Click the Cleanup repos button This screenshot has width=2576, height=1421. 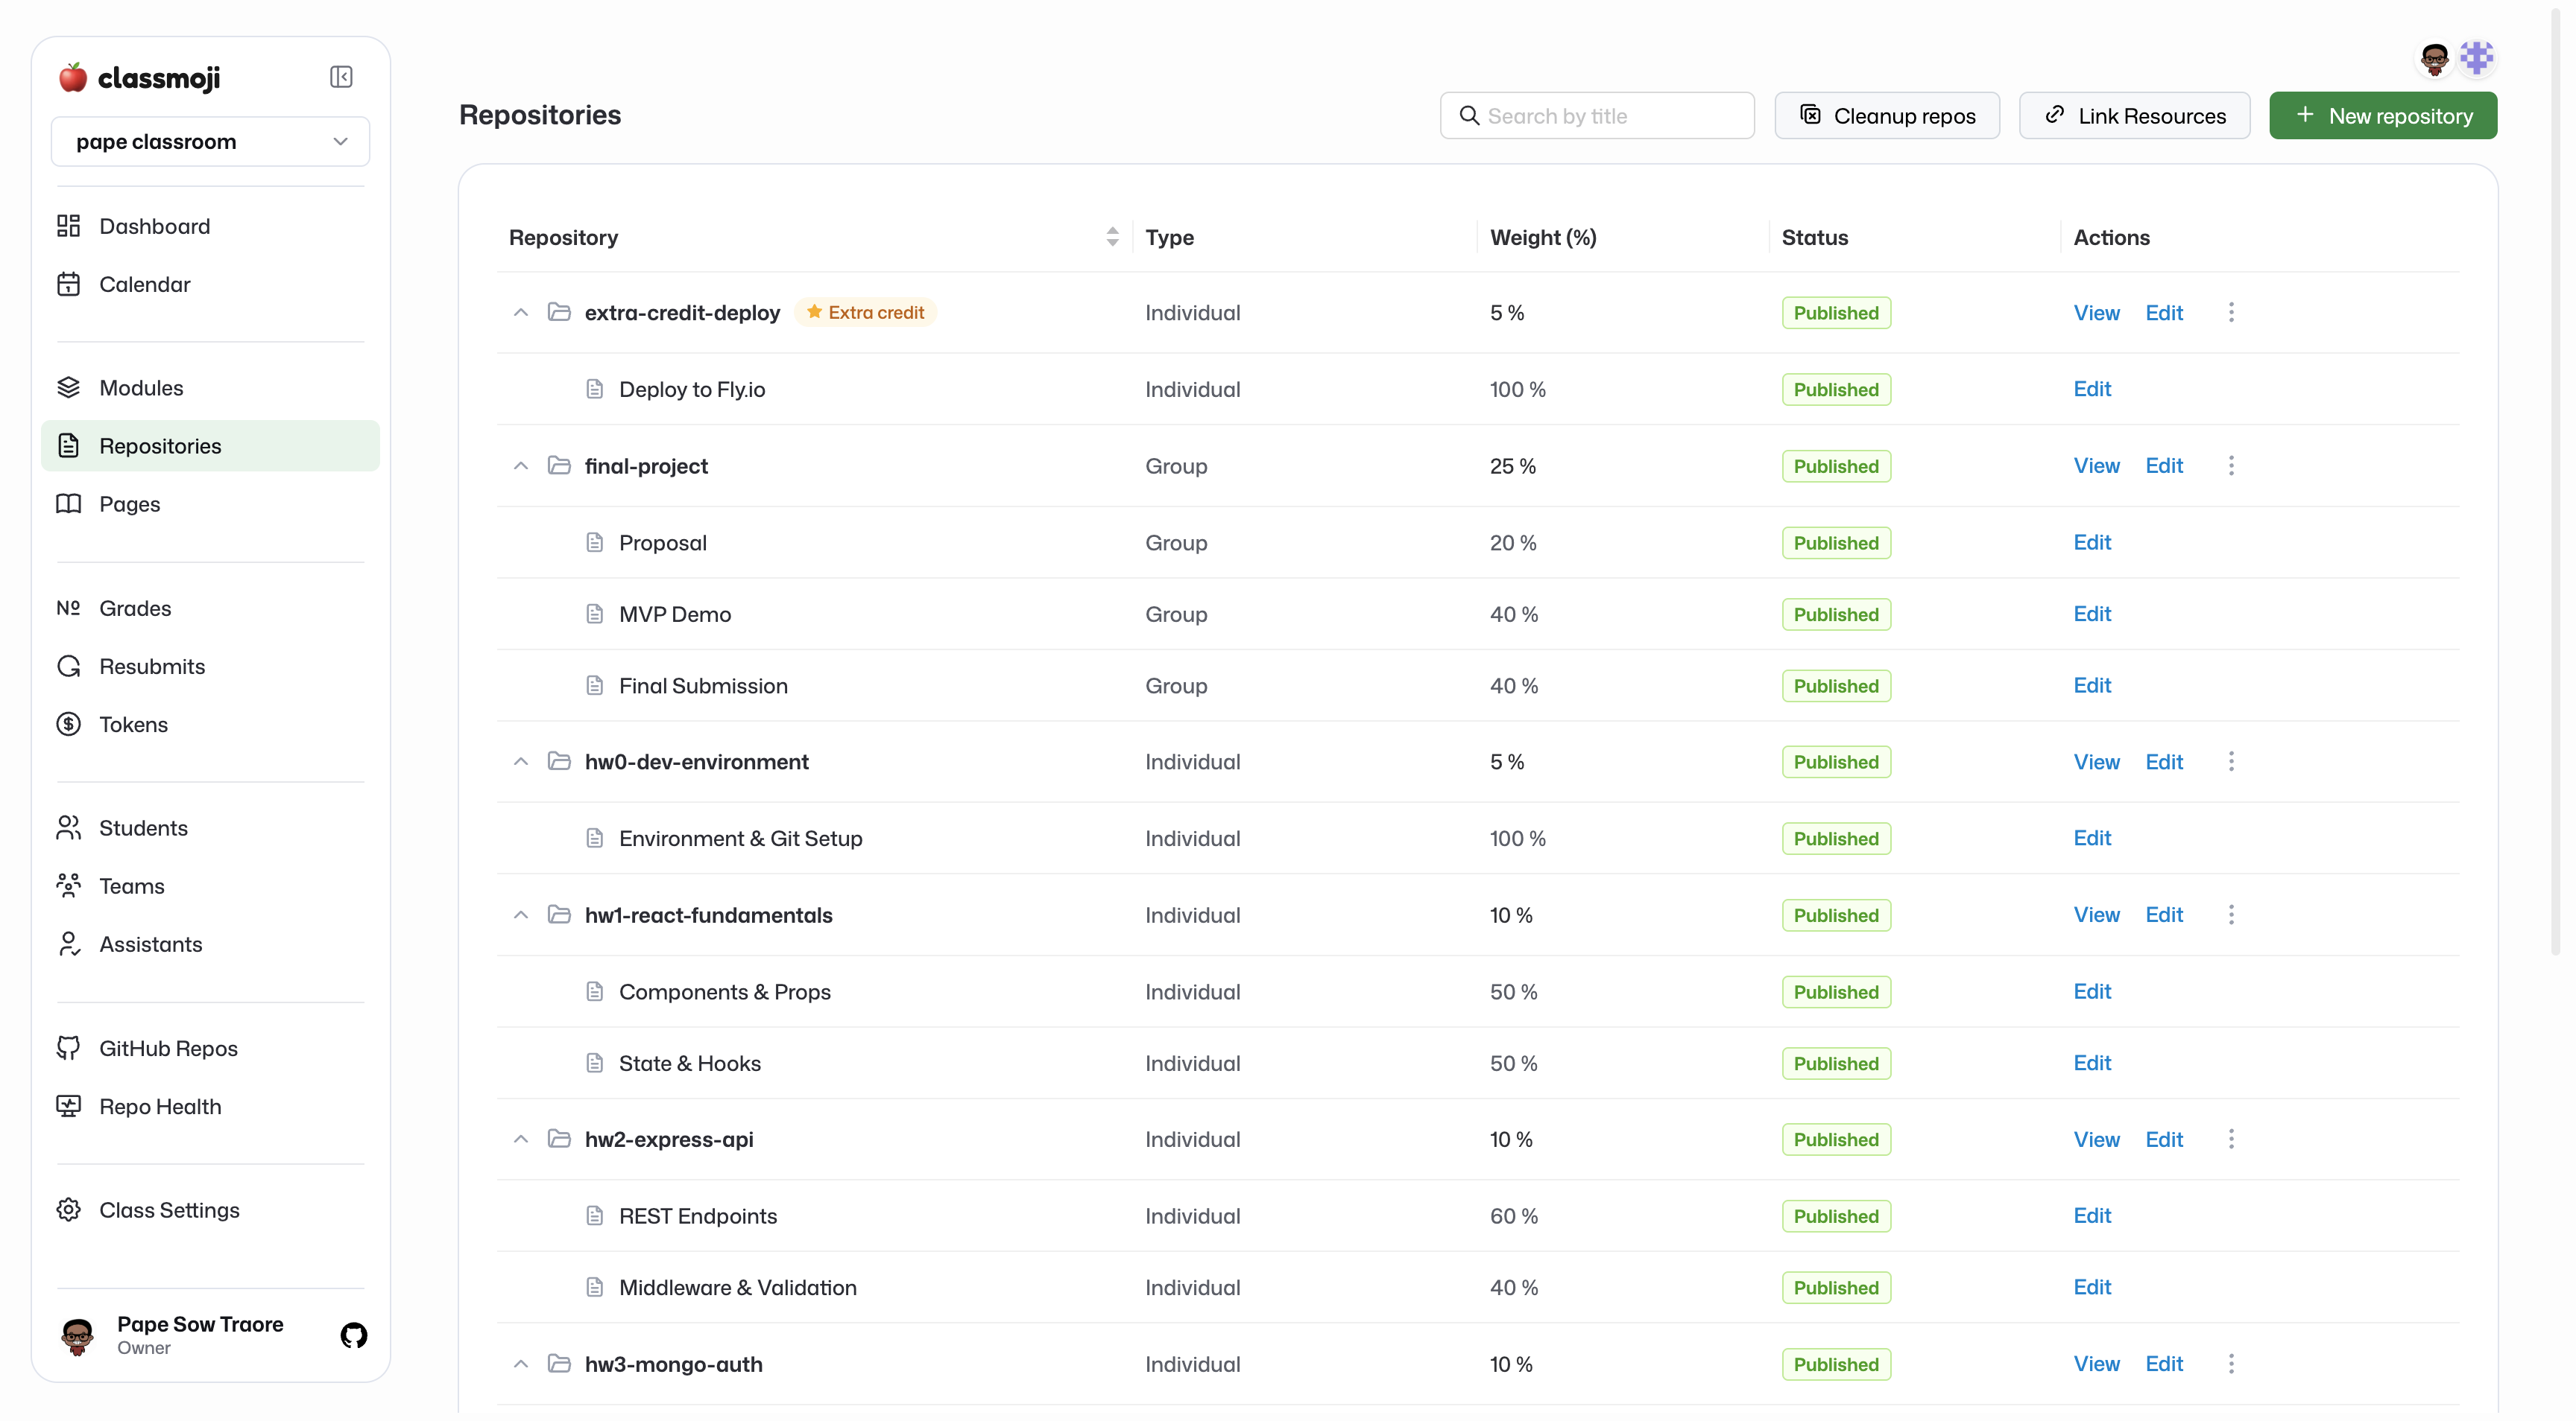[1887, 116]
